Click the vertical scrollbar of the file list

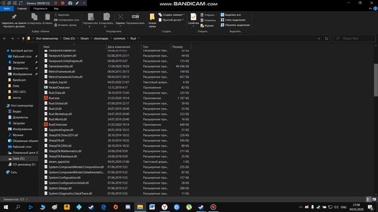point(376,80)
